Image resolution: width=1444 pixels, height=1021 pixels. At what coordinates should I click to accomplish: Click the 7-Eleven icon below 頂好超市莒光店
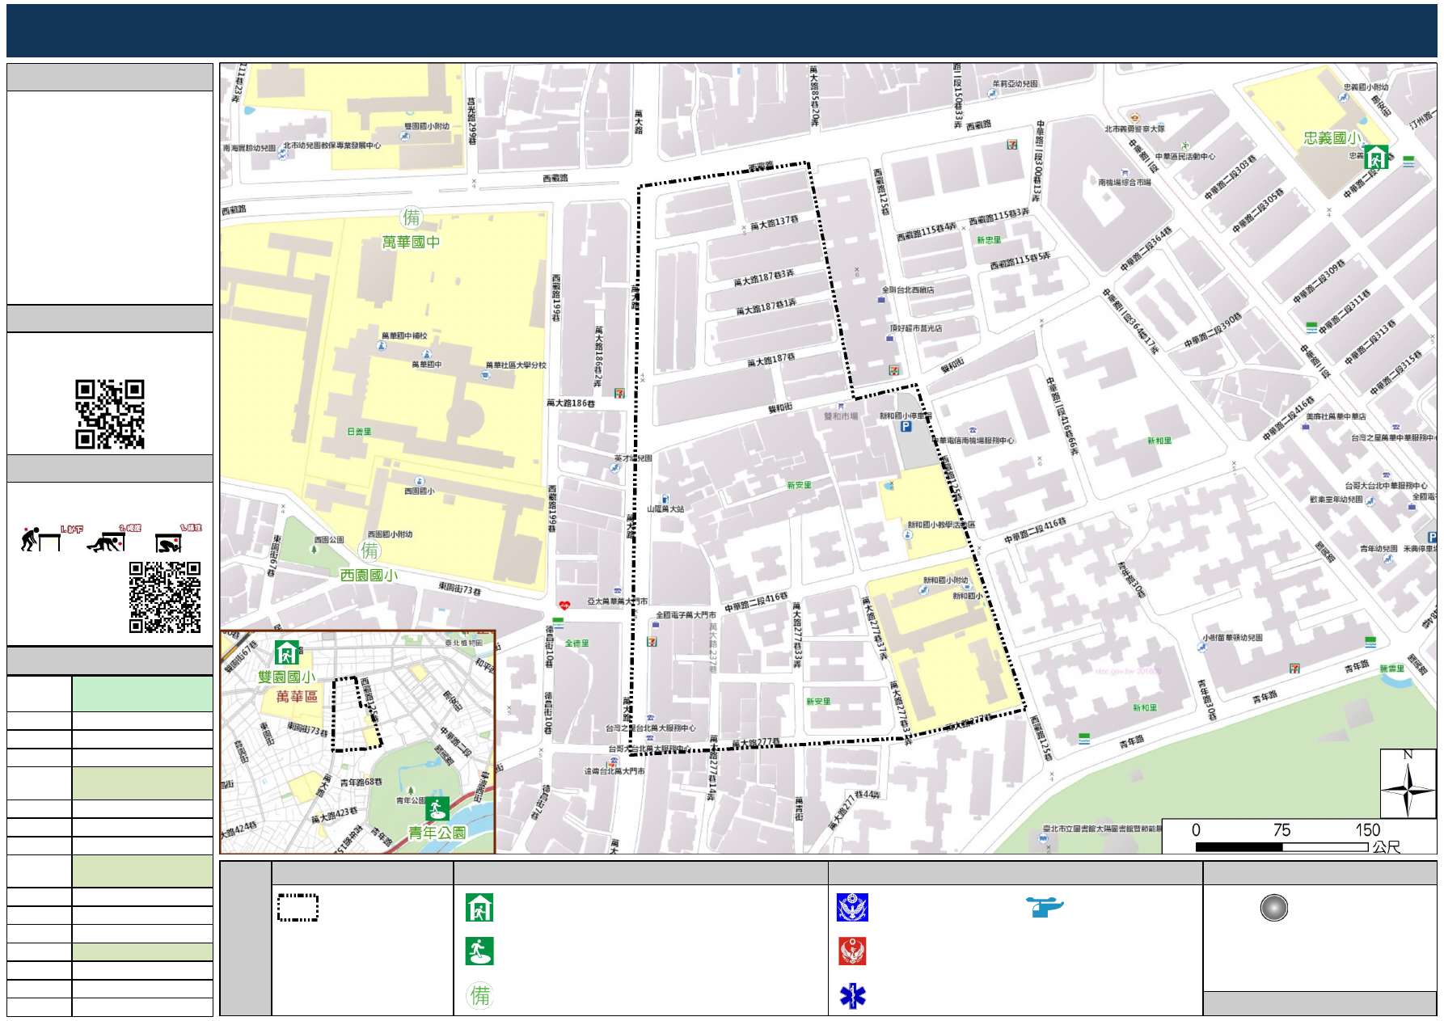click(x=893, y=370)
